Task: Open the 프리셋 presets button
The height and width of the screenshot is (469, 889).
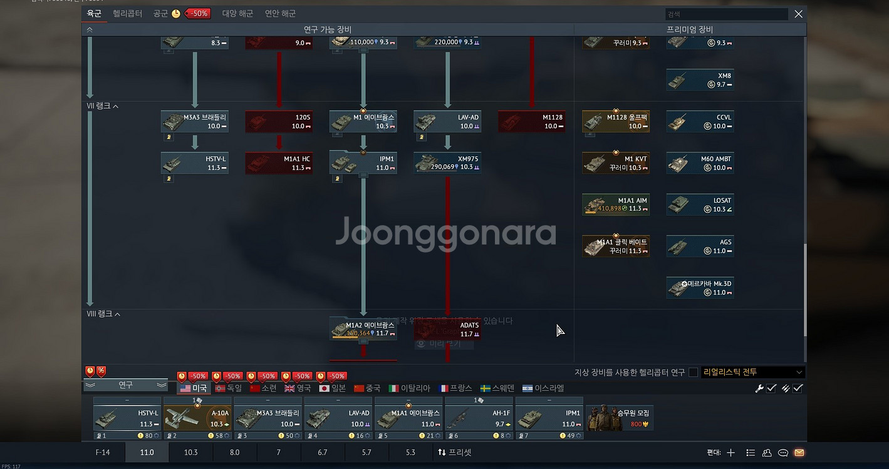Action: pos(454,452)
